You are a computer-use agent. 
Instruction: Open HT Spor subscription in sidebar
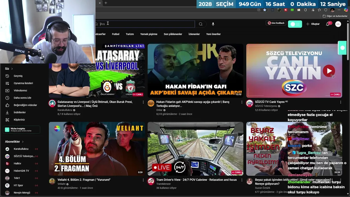(21, 185)
